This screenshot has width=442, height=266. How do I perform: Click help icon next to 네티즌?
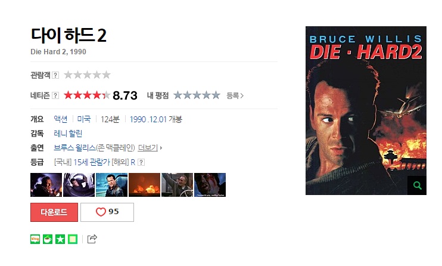55,95
